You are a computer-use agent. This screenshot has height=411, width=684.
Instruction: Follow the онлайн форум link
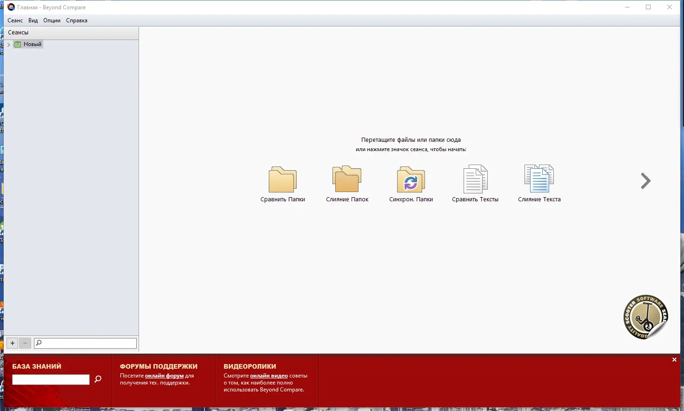point(164,376)
